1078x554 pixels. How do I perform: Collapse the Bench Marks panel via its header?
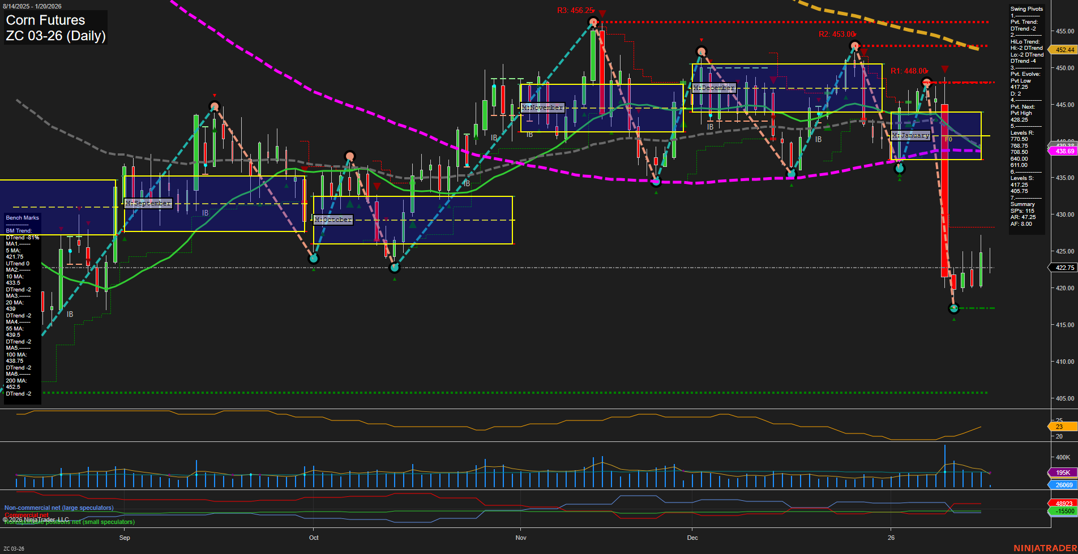[x=22, y=217]
